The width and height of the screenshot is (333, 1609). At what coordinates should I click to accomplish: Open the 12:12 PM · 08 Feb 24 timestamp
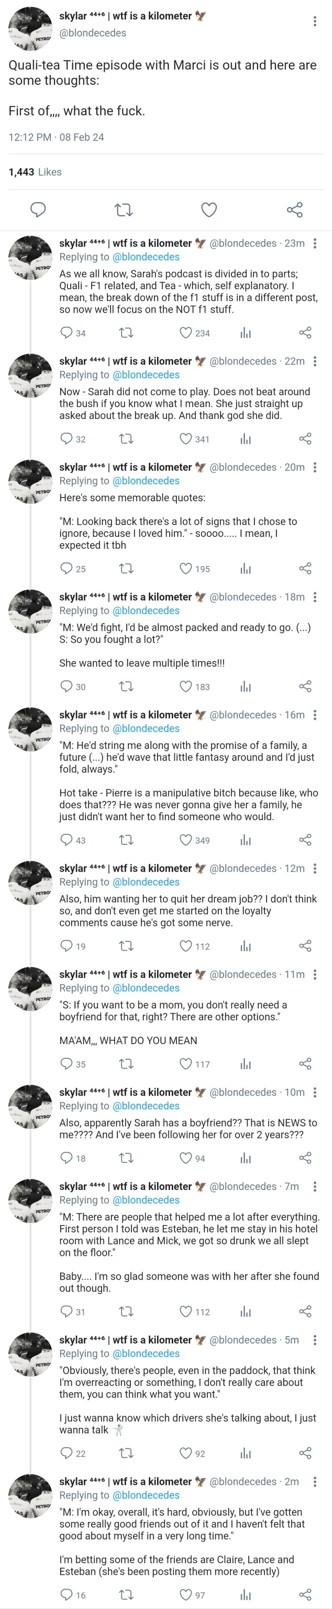[56, 137]
